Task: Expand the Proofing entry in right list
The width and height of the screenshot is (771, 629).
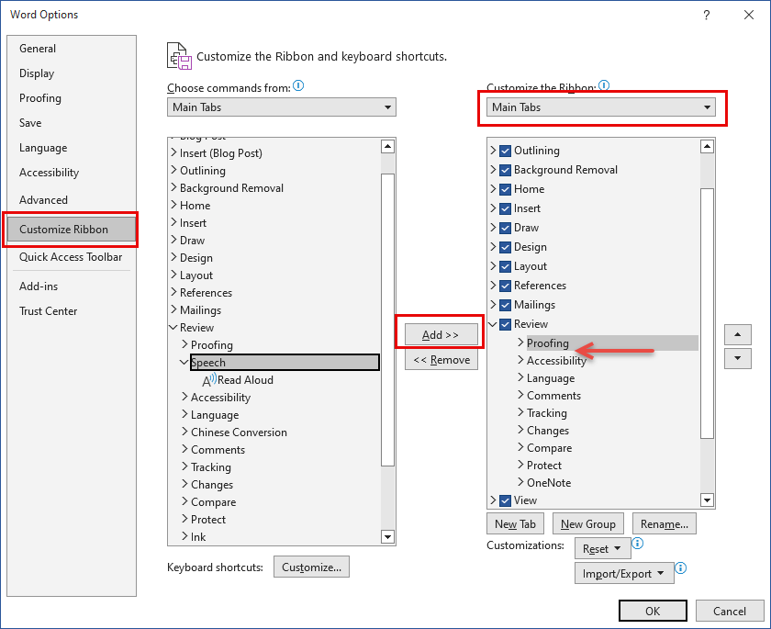Action: point(520,342)
